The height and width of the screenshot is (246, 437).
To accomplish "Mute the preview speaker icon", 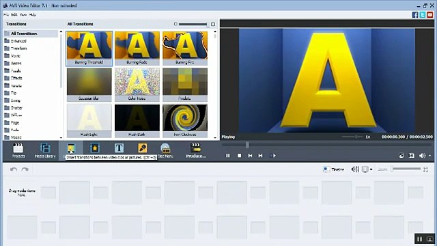I will tap(422, 156).
